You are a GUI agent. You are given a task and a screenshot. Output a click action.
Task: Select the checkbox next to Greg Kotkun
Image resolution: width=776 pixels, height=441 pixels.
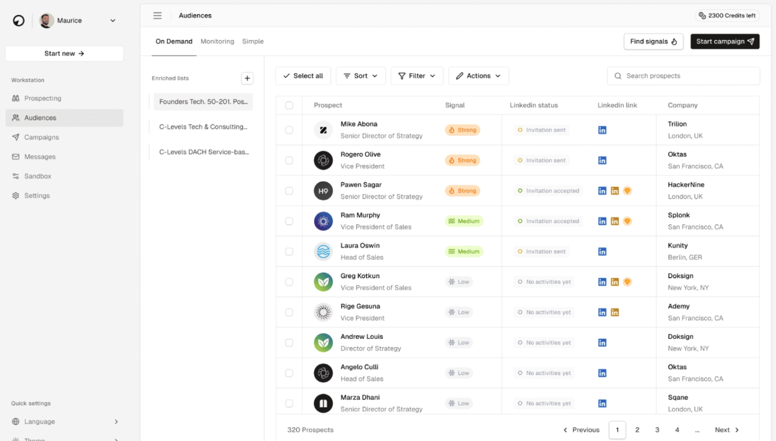coord(288,282)
